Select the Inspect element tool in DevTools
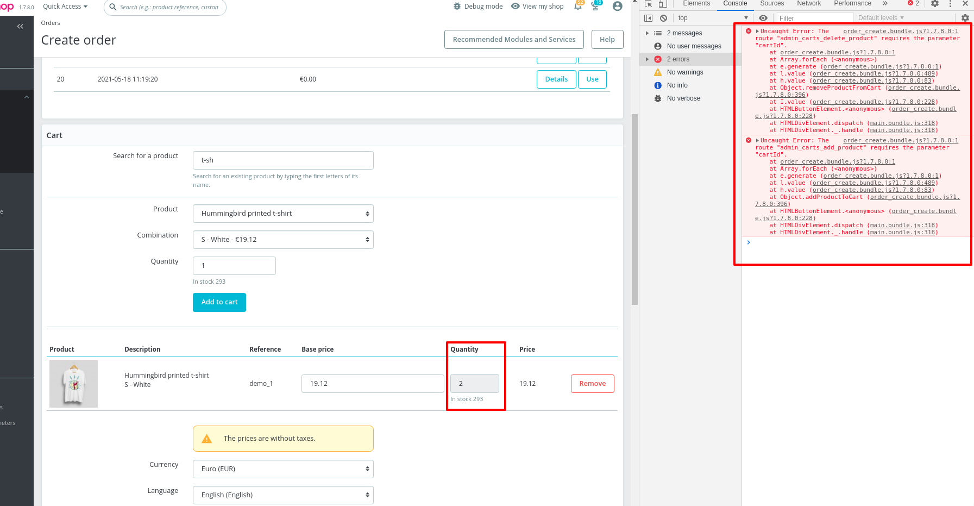Image resolution: width=974 pixels, height=506 pixels. (x=648, y=3)
